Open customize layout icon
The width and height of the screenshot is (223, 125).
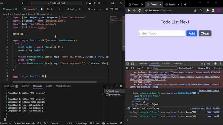99,3
